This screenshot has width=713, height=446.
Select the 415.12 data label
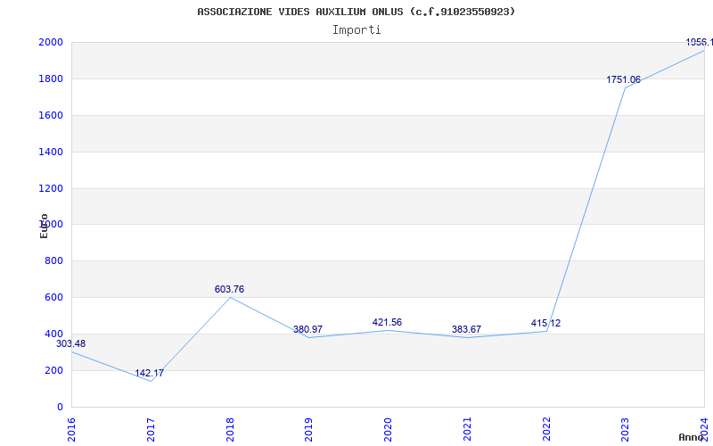pos(545,324)
